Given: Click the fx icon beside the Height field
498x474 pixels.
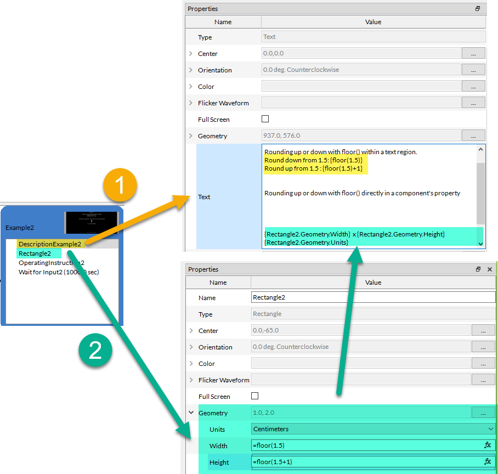Looking at the screenshot, I should click(488, 462).
